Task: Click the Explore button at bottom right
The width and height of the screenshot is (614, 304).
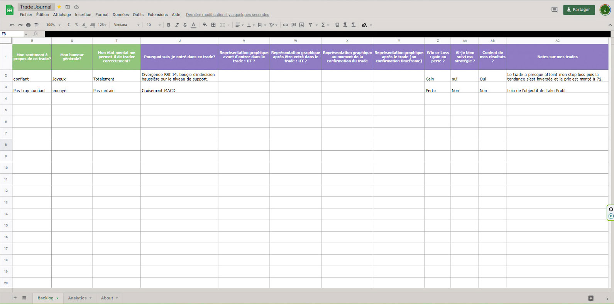Action: 591,298
